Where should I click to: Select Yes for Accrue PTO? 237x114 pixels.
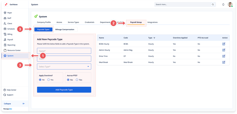[77, 80]
